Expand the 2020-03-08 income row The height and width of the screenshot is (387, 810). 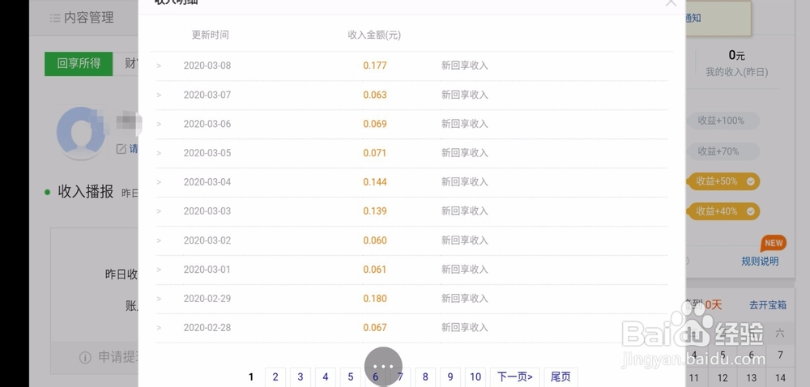(x=159, y=66)
